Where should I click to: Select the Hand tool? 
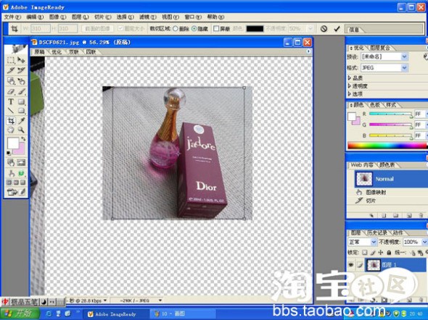[x=11, y=130]
